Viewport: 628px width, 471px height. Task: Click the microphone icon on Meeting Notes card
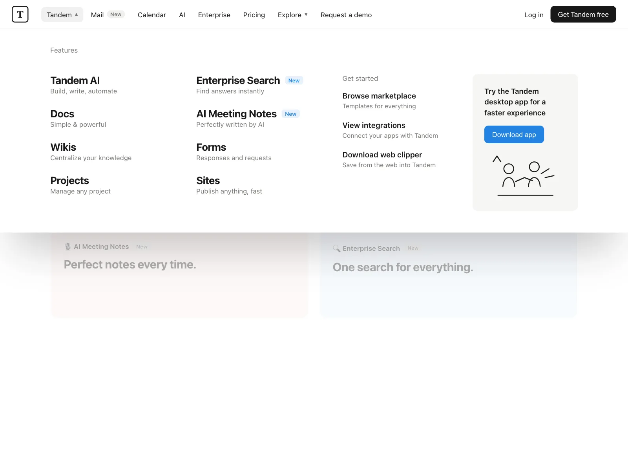pyautogui.click(x=68, y=246)
